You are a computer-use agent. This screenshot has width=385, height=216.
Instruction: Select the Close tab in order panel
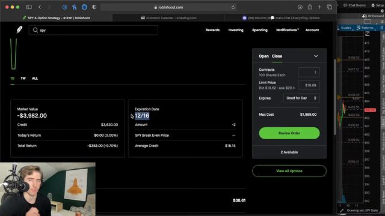click(x=277, y=56)
